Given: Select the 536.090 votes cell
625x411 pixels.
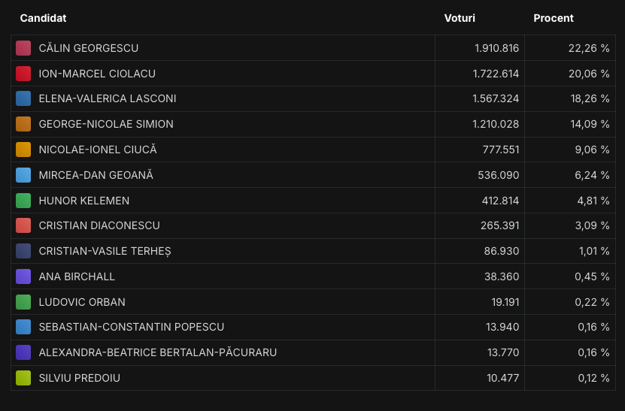Looking at the screenshot, I should coord(500,175).
